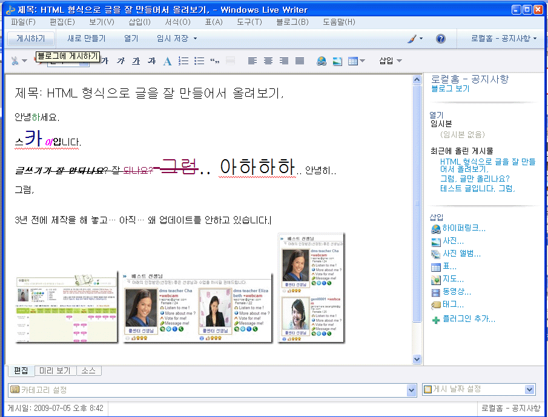The height and width of the screenshot is (417, 548).
Task: Click the 게시하기 publish button
Action: tap(31, 39)
